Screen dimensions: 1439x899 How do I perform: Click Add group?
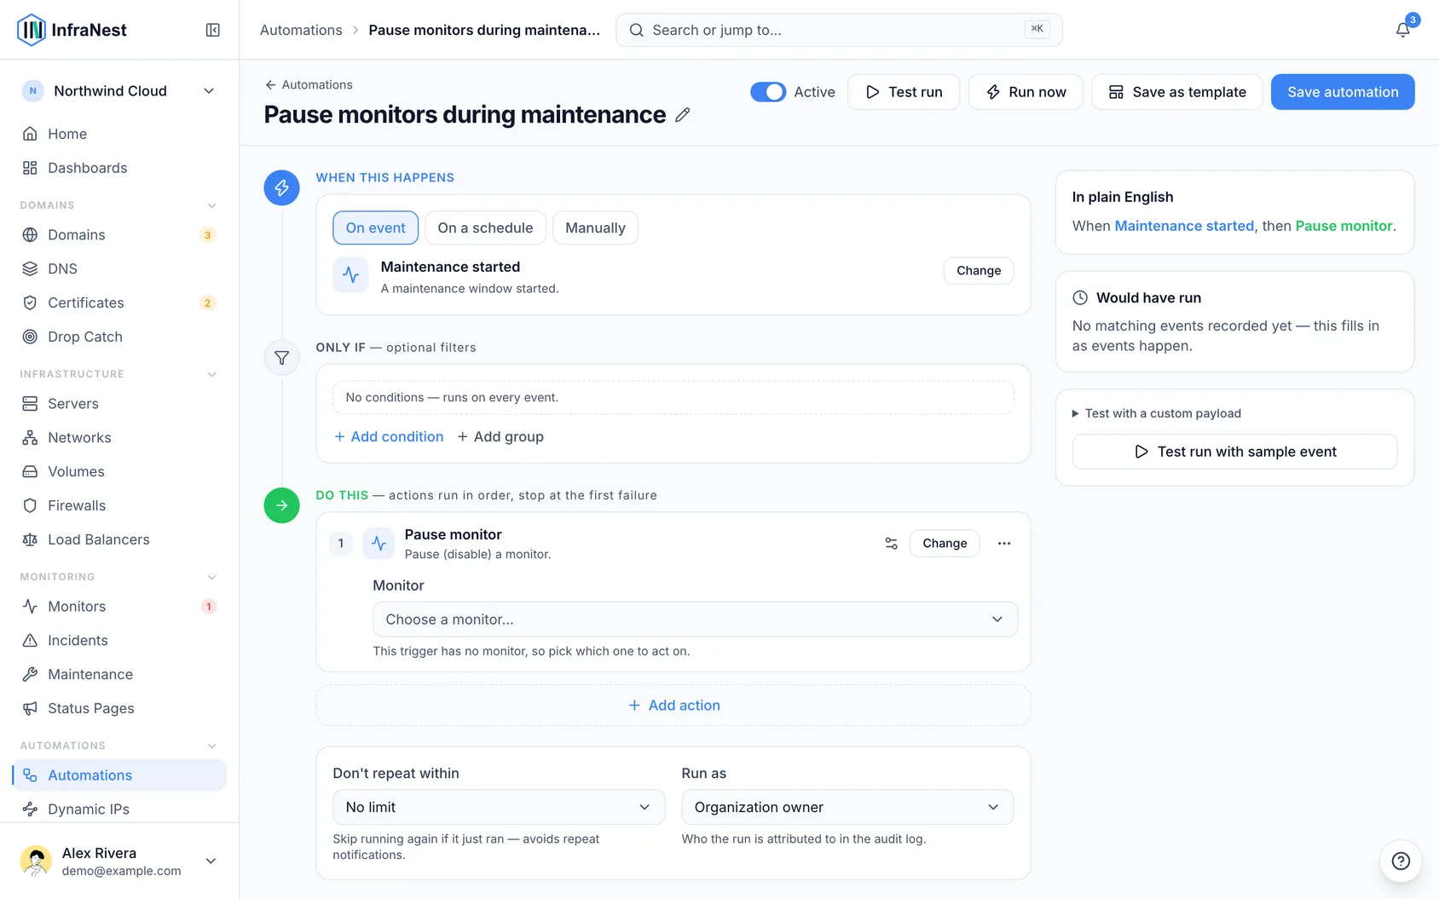tap(500, 436)
